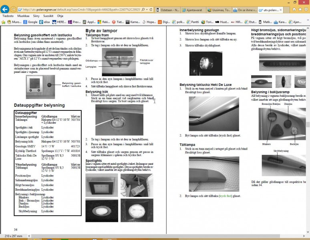Click the address bar URL field

80,9
